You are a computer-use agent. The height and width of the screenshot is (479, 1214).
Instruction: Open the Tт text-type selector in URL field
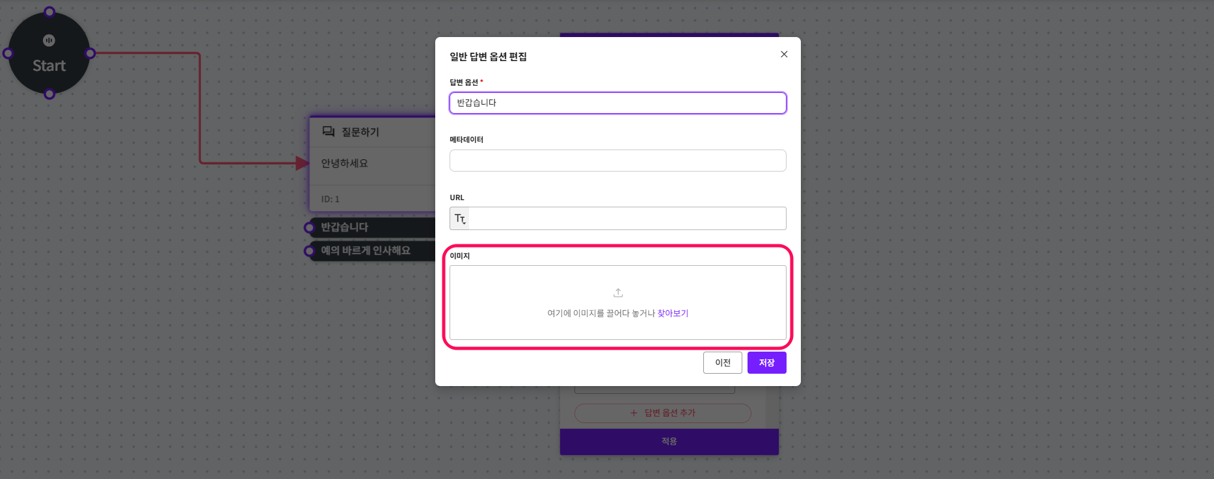(460, 219)
